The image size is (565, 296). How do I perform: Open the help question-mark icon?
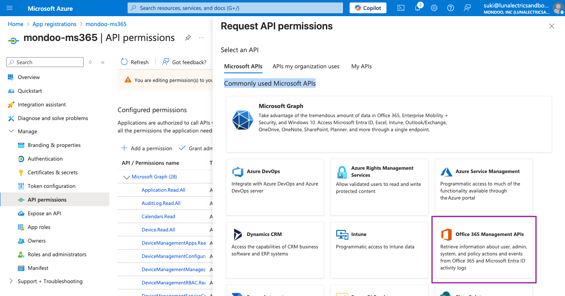451,7
